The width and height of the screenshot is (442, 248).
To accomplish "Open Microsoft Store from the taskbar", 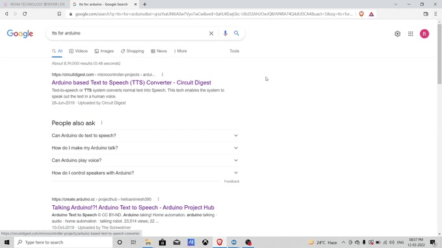I will point(162,242).
